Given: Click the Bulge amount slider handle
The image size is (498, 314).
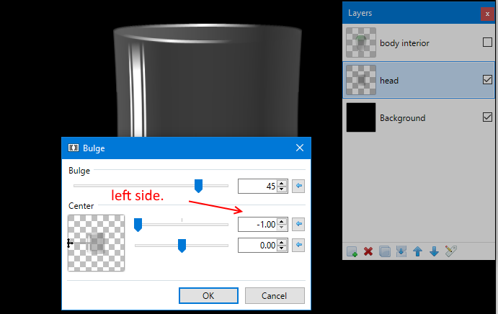Looking at the screenshot, I should click(x=198, y=186).
